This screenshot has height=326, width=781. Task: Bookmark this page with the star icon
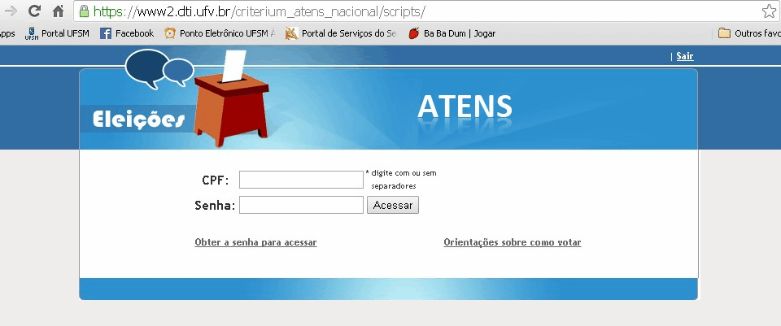tap(768, 11)
